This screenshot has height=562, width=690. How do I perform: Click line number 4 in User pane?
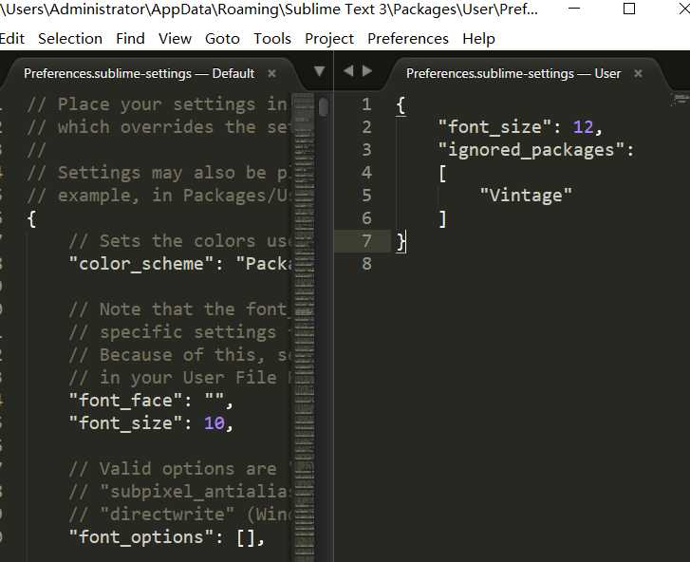click(x=366, y=173)
